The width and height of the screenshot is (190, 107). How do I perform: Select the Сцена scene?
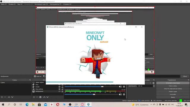[16, 83]
